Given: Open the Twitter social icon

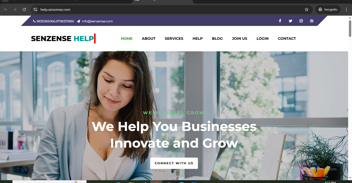Looking at the screenshot, I should (x=290, y=21).
